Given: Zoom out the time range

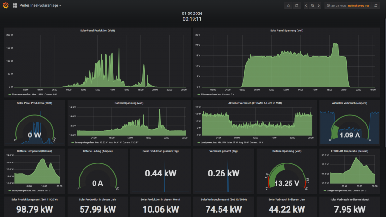Looking at the screenshot, I should point(312,6).
